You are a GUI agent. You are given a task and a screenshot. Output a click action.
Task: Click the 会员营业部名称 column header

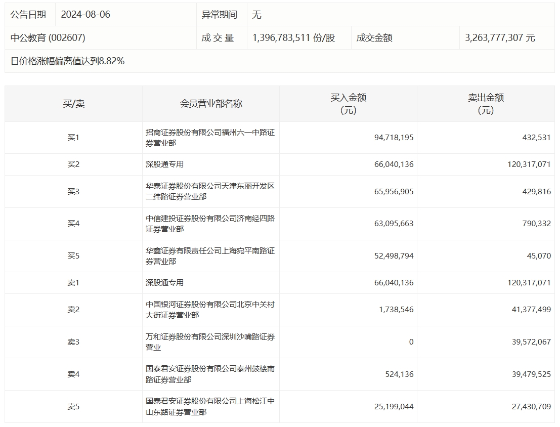tap(211, 104)
